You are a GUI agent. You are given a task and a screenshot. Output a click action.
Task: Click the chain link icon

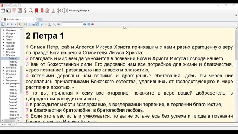click(x=42, y=24)
